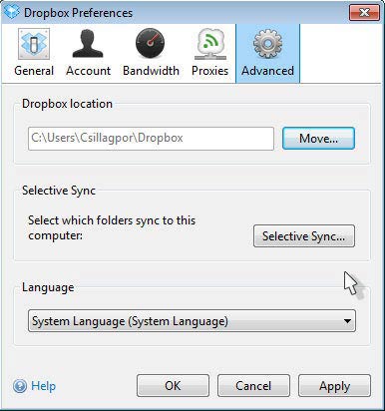The width and height of the screenshot is (385, 411).
Task: Confirm changes with the OK button
Action: click(173, 386)
